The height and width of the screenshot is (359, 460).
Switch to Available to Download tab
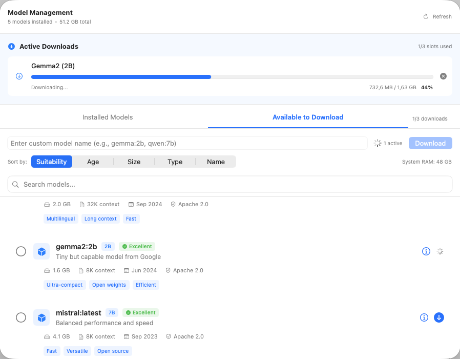[307, 117]
